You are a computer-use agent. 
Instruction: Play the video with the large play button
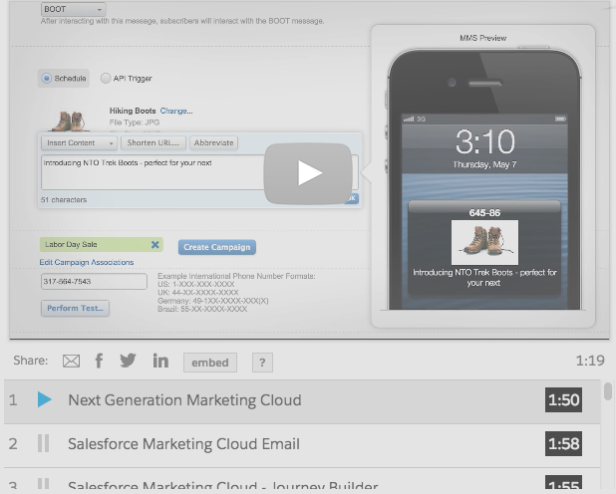coord(308,173)
